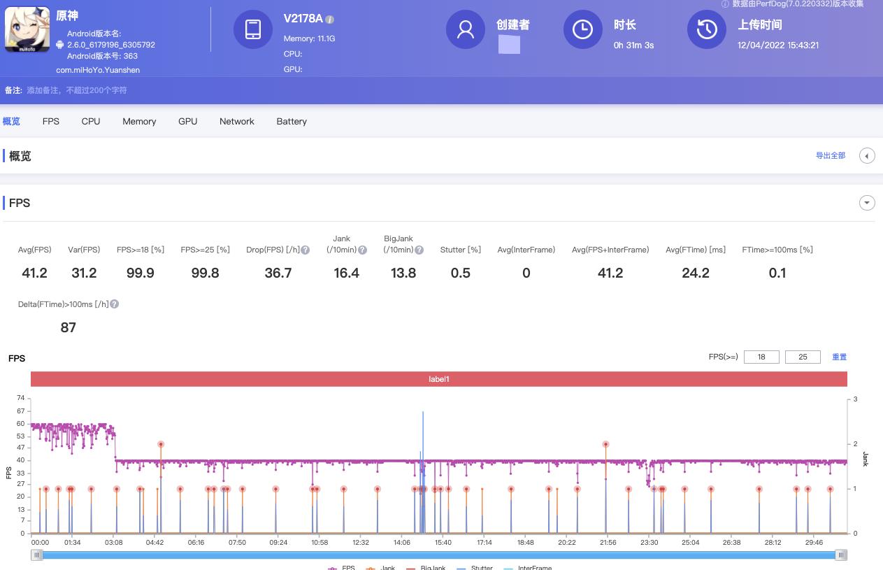Collapse the FPS section with its chevron
This screenshot has height=570, width=883.
tap(867, 203)
